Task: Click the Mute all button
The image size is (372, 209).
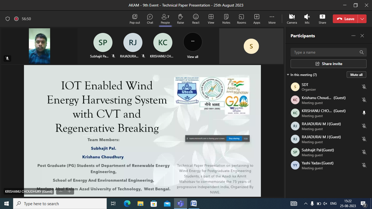Action: (x=356, y=75)
